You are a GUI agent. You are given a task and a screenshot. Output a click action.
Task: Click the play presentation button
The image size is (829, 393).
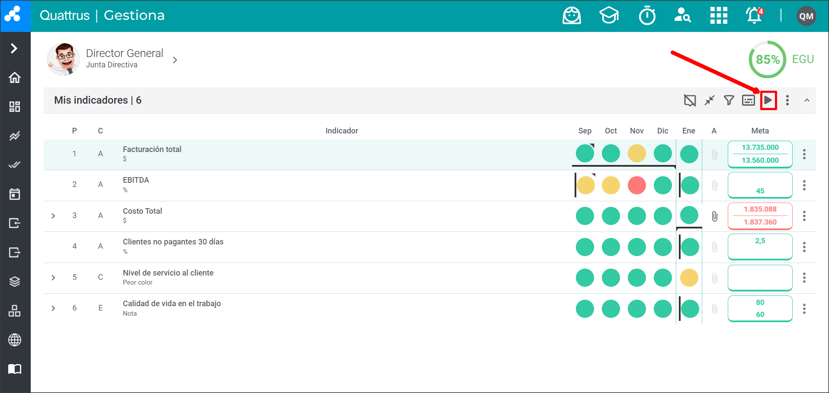768,101
